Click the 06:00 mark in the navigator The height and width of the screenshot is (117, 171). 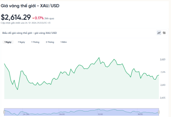tap(62, 114)
